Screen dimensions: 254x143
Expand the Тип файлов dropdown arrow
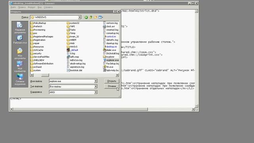(x=96, y=87)
